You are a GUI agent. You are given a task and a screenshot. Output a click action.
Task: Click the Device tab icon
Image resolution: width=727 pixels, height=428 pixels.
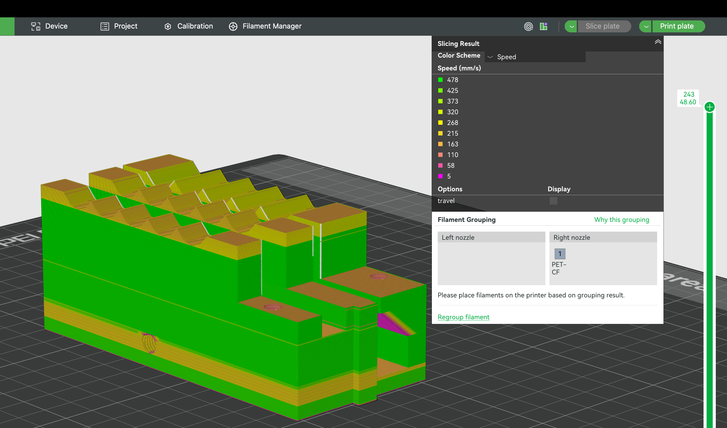coord(36,27)
